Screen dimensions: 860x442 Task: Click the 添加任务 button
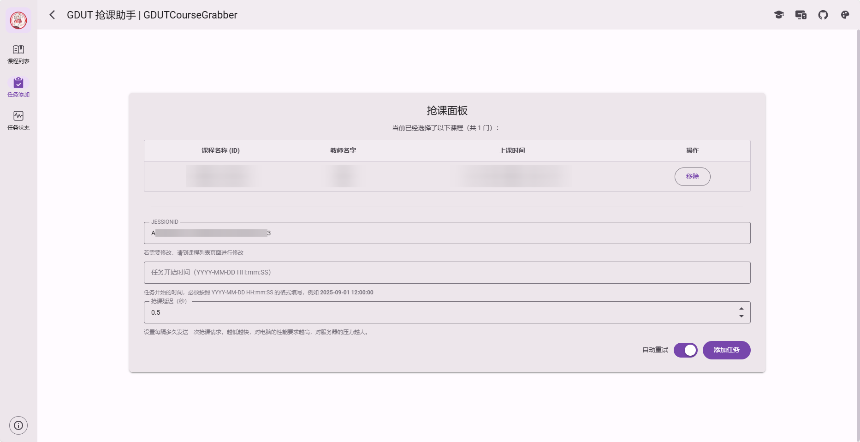(x=726, y=350)
